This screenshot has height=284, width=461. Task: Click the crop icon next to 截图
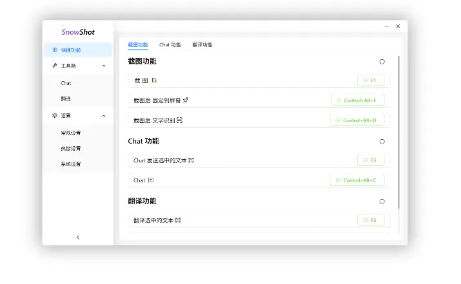[154, 80]
